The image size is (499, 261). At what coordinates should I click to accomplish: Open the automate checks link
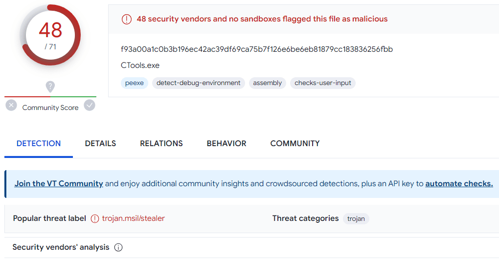[459, 184]
